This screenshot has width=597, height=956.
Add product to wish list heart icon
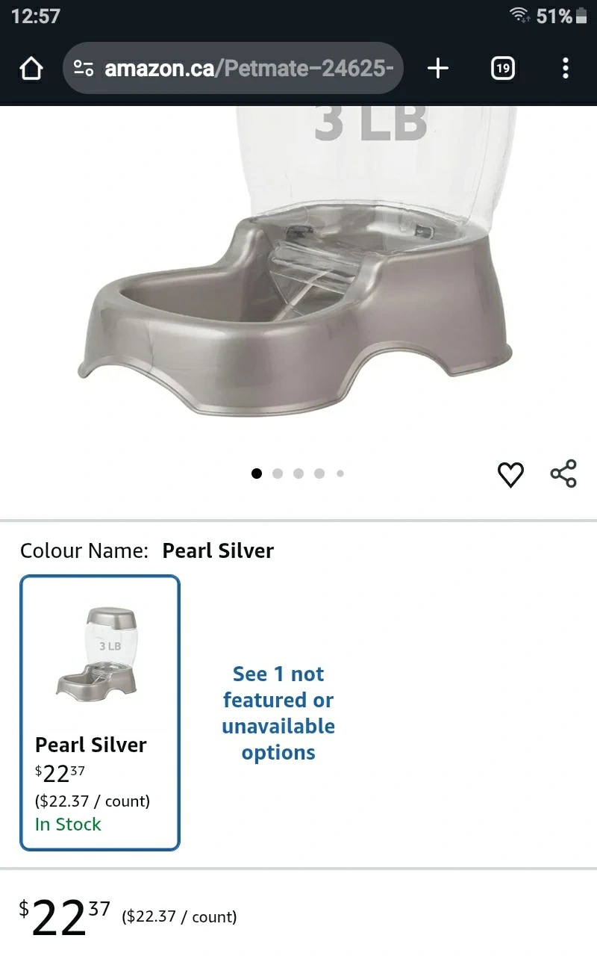(510, 474)
